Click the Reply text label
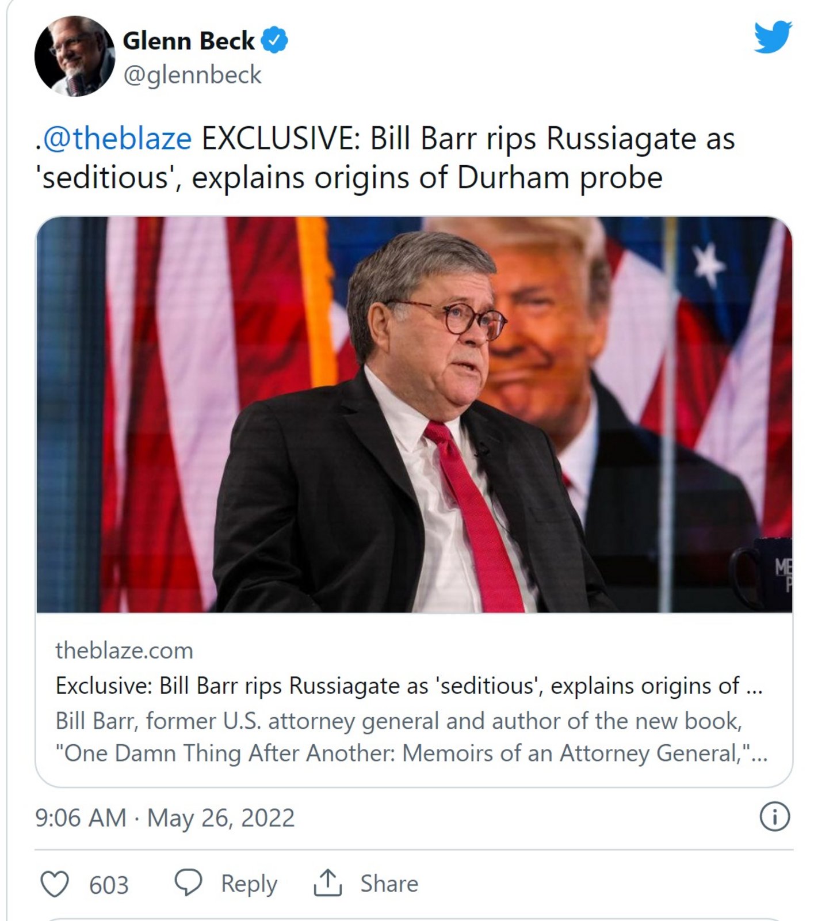Screen dimensions: 814x921 pyautogui.click(x=249, y=884)
